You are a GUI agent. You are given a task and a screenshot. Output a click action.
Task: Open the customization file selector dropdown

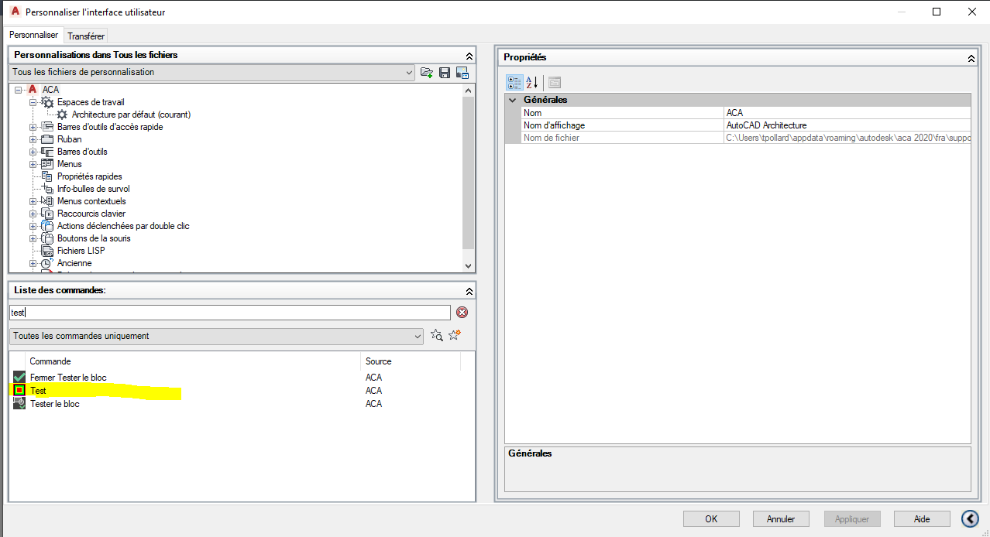tap(410, 72)
